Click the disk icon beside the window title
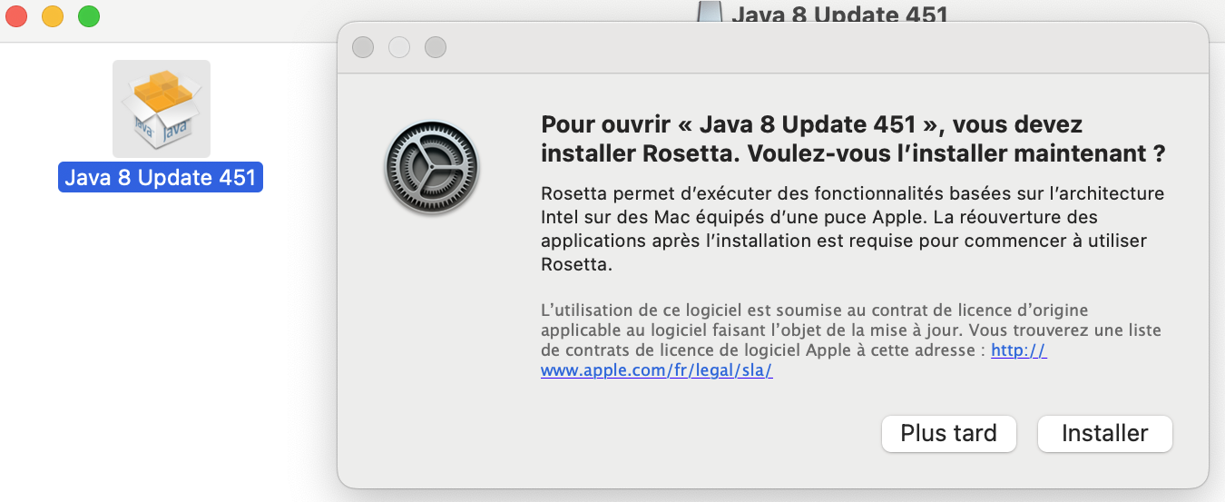 (710, 12)
